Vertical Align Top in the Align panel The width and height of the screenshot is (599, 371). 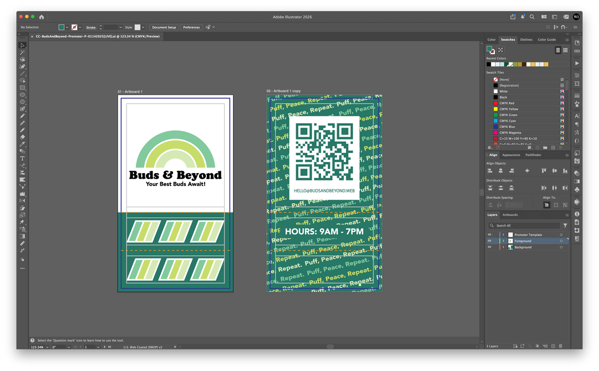point(544,171)
